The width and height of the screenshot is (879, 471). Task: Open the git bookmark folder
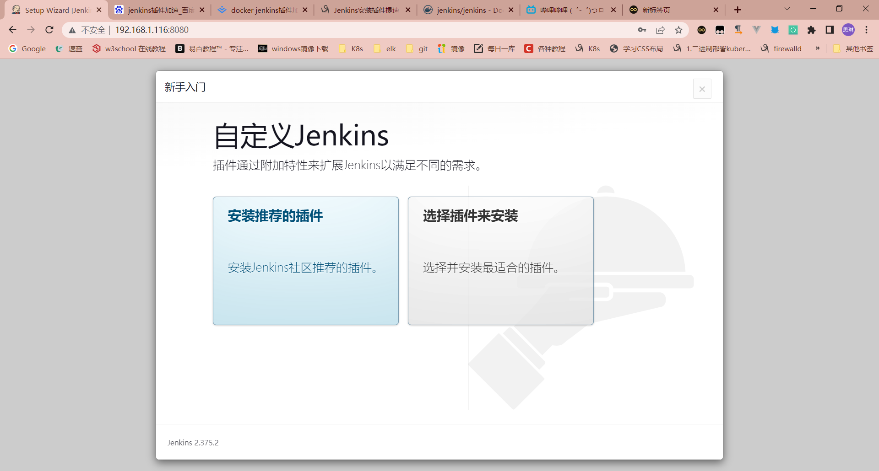click(x=417, y=48)
